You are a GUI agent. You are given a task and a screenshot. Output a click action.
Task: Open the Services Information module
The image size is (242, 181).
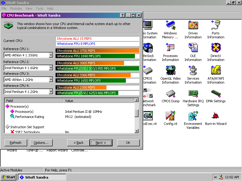click(193, 71)
